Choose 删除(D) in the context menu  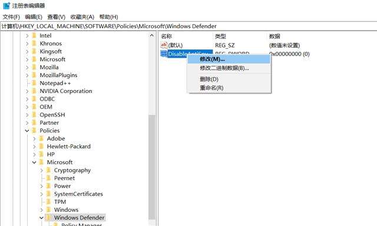(x=229, y=79)
